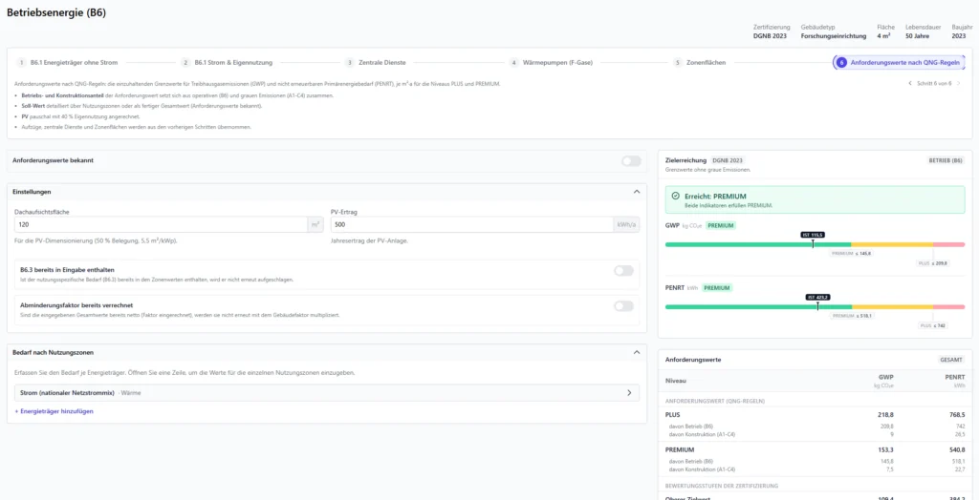Image resolution: width=979 pixels, height=500 pixels.
Task: Go to the Wärmepumpen (F-Gase) step
Action: pyautogui.click(x=557, y=63)
